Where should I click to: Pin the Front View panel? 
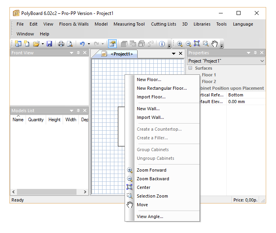(78, 53)
